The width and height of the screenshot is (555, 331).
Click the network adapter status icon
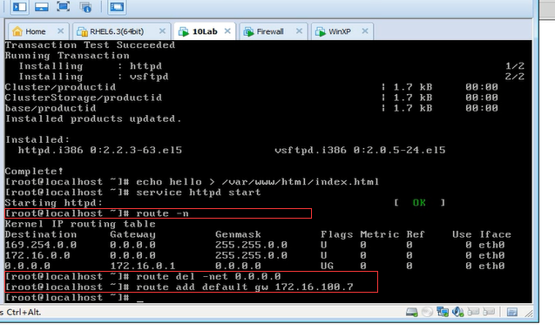coord(443,312)
